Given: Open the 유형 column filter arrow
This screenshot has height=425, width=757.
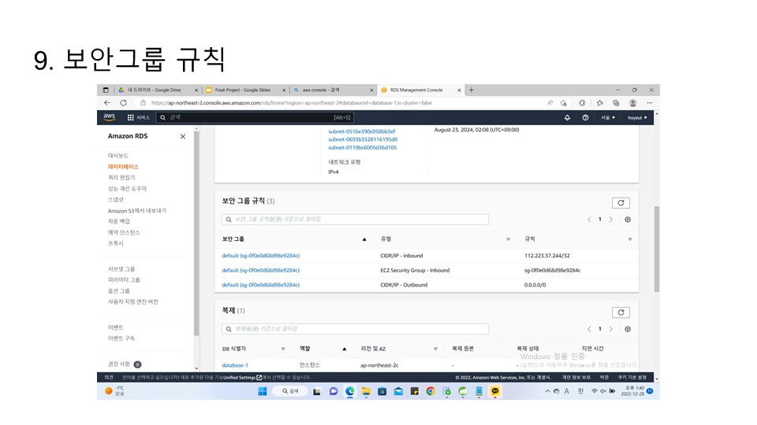Looking at the screenshot, I should [x=509, y=239].
